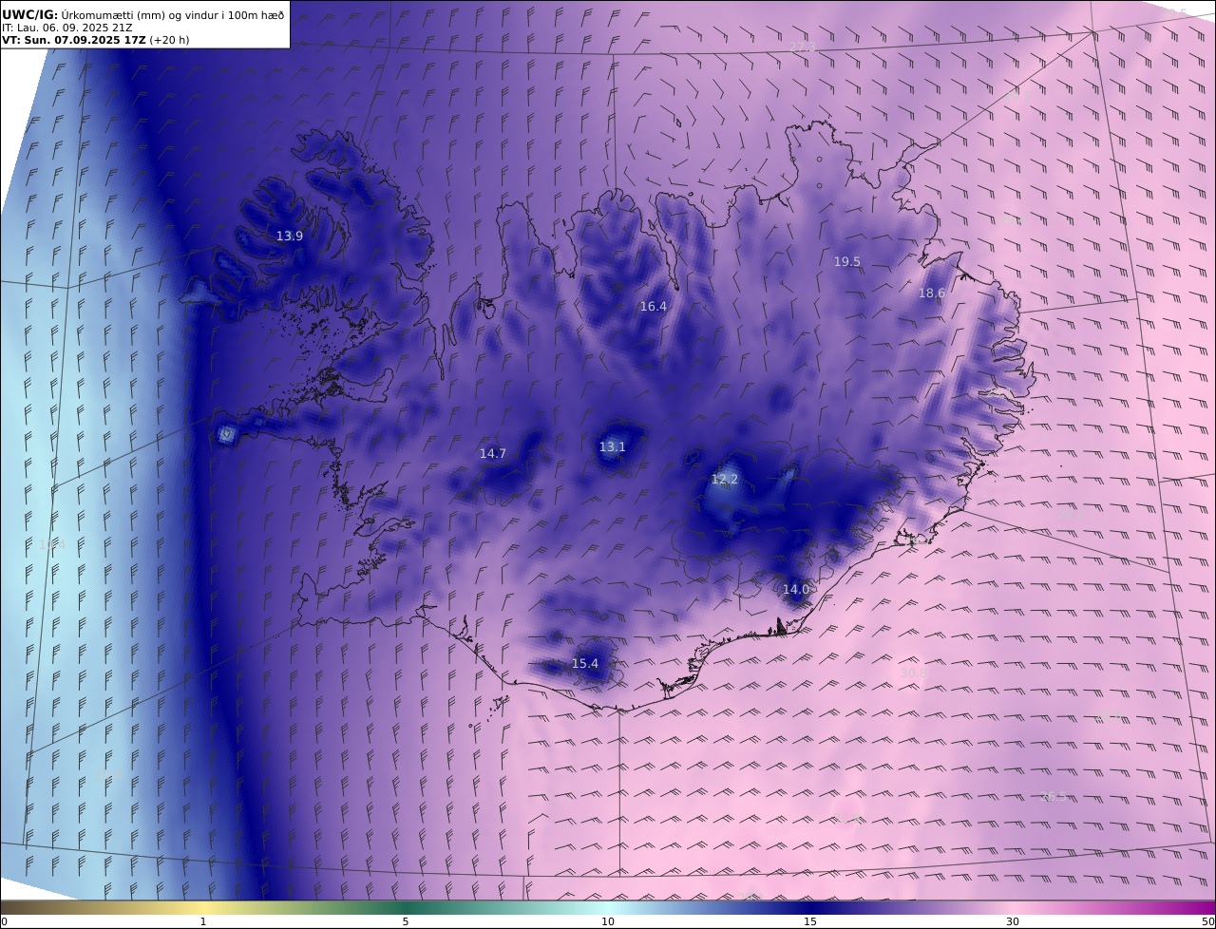The width and height of the screenshot is (1216, 929).
Task: Click the faint 26.5 value in the southeast ocean
Action: [x=1054, y=796]
